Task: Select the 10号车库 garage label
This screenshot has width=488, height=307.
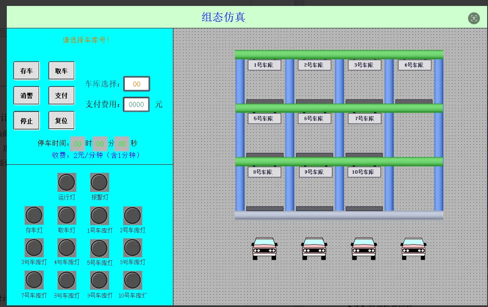Action: 364,172
